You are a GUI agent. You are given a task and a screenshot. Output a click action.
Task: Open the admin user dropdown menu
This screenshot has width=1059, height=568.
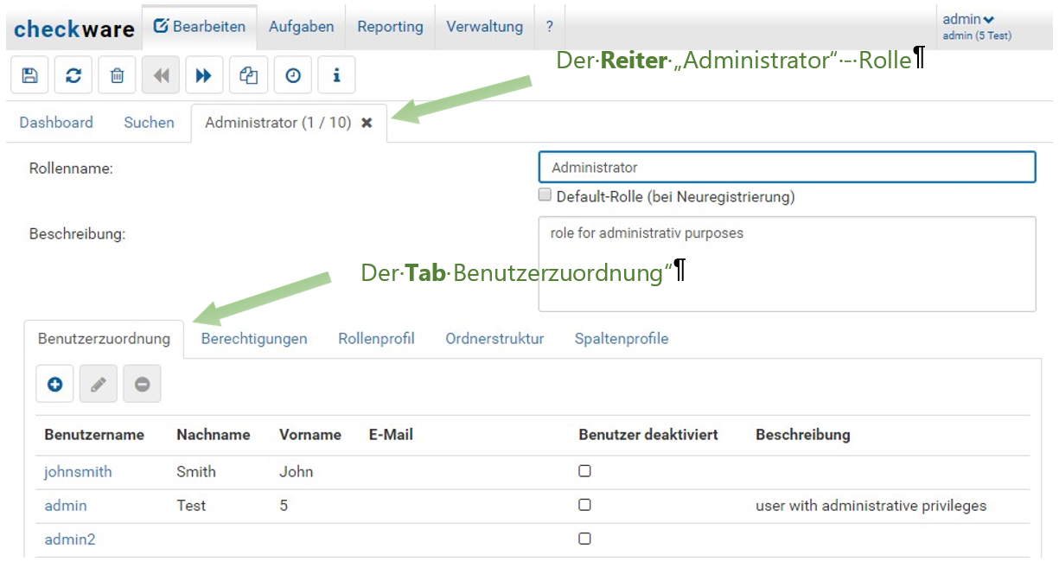[968, 19]
